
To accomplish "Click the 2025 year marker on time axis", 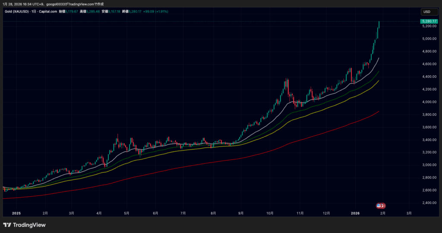I will coord(16,213).
